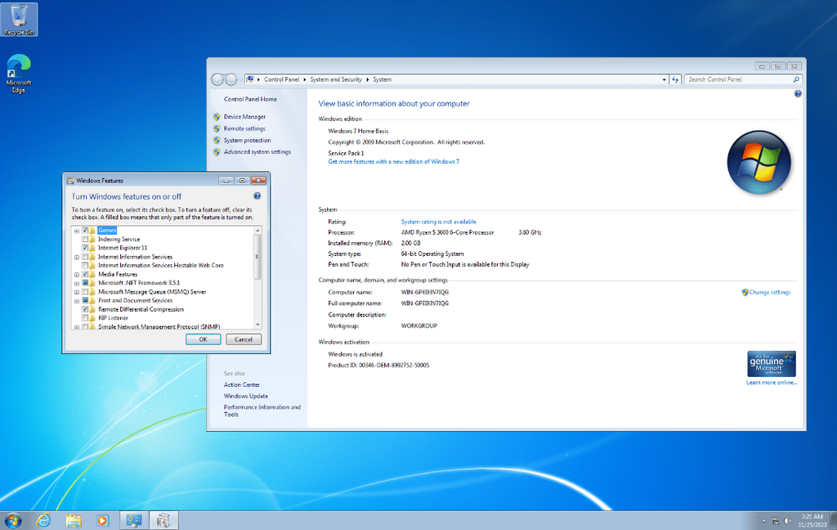
Task: Open Control Panel Home
Action: click(250, 100)
